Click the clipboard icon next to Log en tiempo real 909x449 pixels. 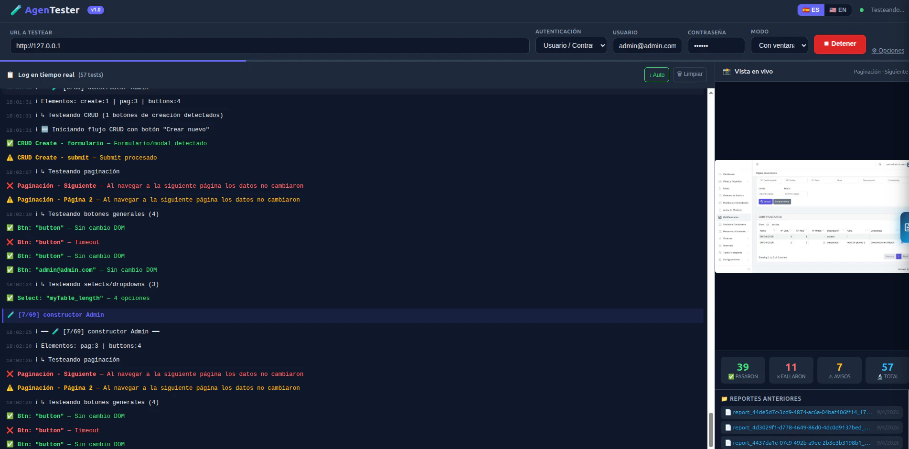10,75
